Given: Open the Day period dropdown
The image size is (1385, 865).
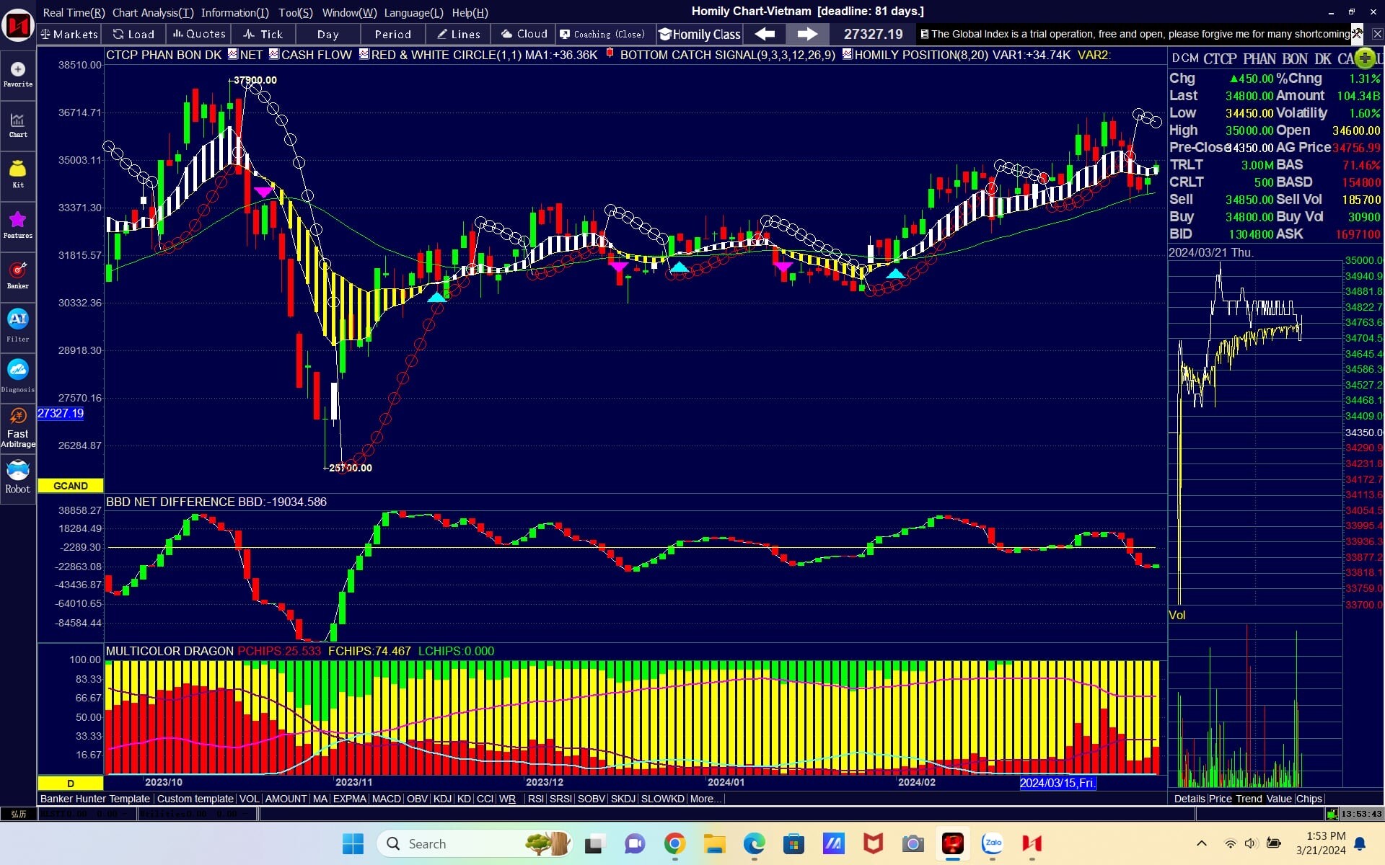Looking at the screenshot, I should [327, 34].
